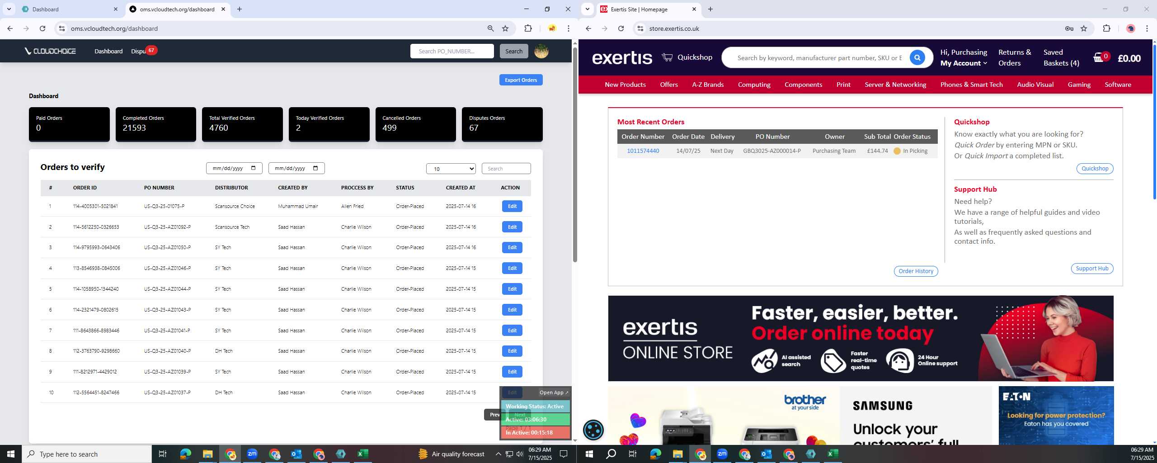Screen dimensions: 1157x463
Task: Open the Eaton power protection banner
Action: coord(1056,415)
